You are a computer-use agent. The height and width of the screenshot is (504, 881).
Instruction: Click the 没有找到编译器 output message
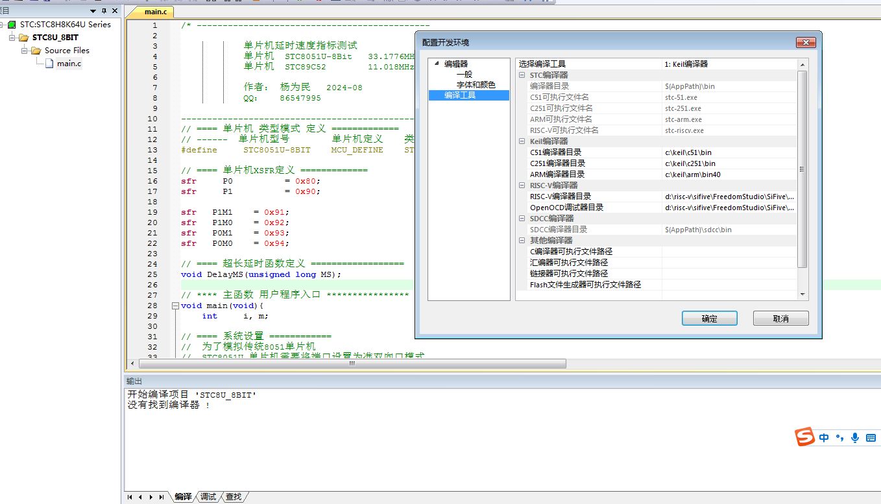pos(168,405)
